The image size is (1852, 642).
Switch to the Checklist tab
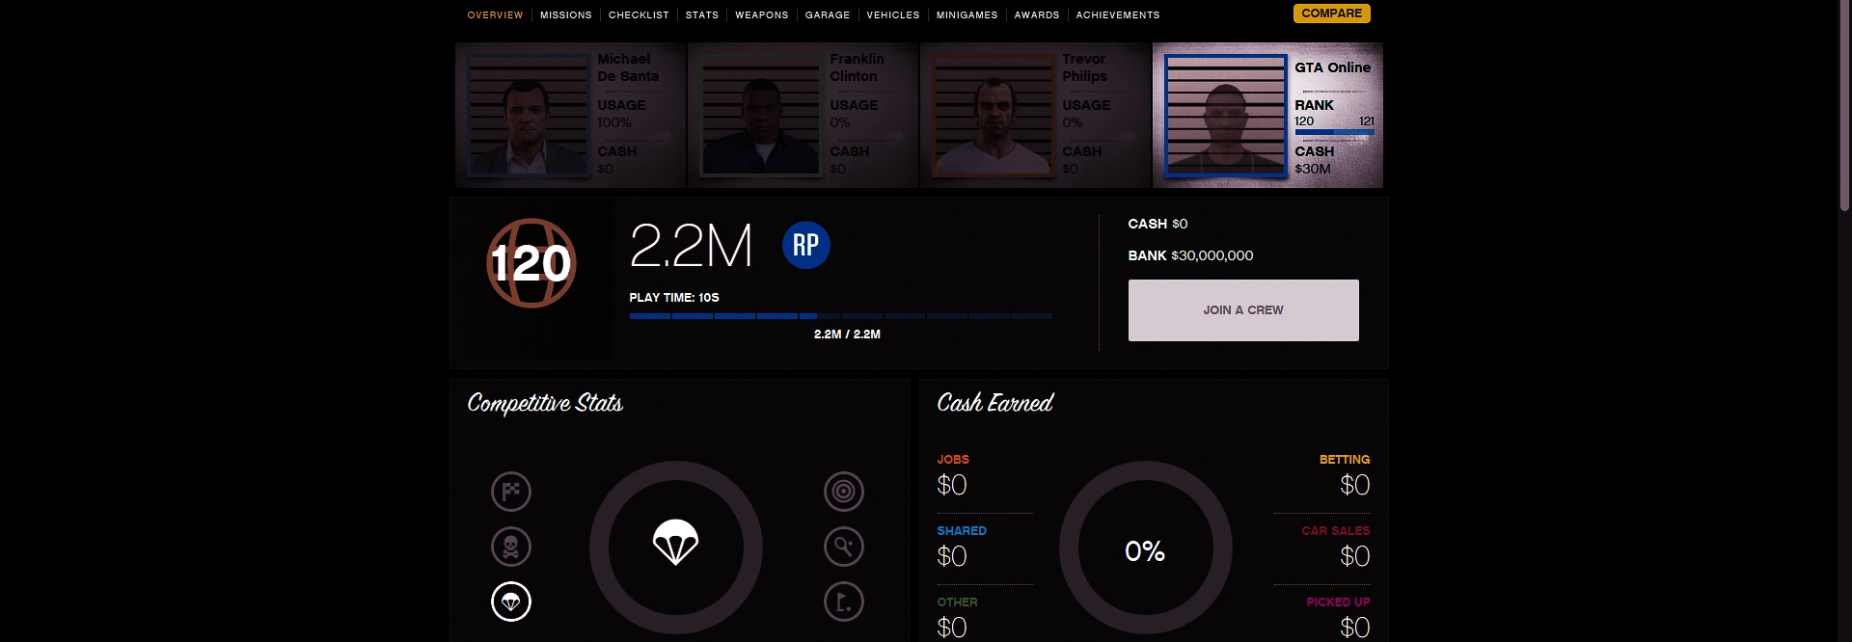pos(639,15)
